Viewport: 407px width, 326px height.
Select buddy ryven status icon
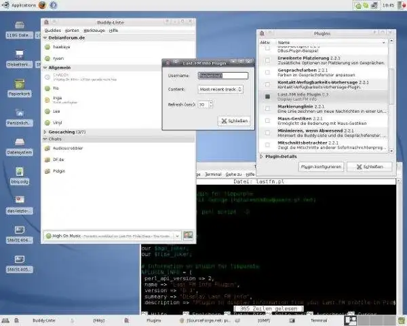[x=47, y=58]
